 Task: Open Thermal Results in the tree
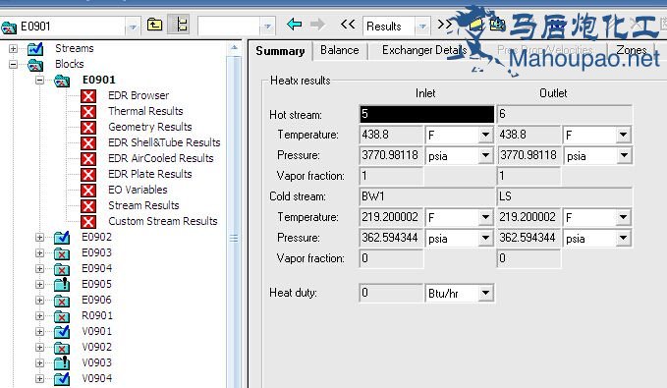[x=145, y=111]
